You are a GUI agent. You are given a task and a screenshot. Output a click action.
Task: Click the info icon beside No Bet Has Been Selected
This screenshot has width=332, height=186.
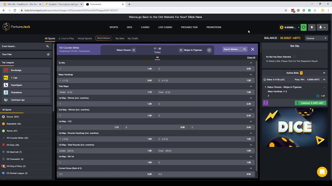294,57
